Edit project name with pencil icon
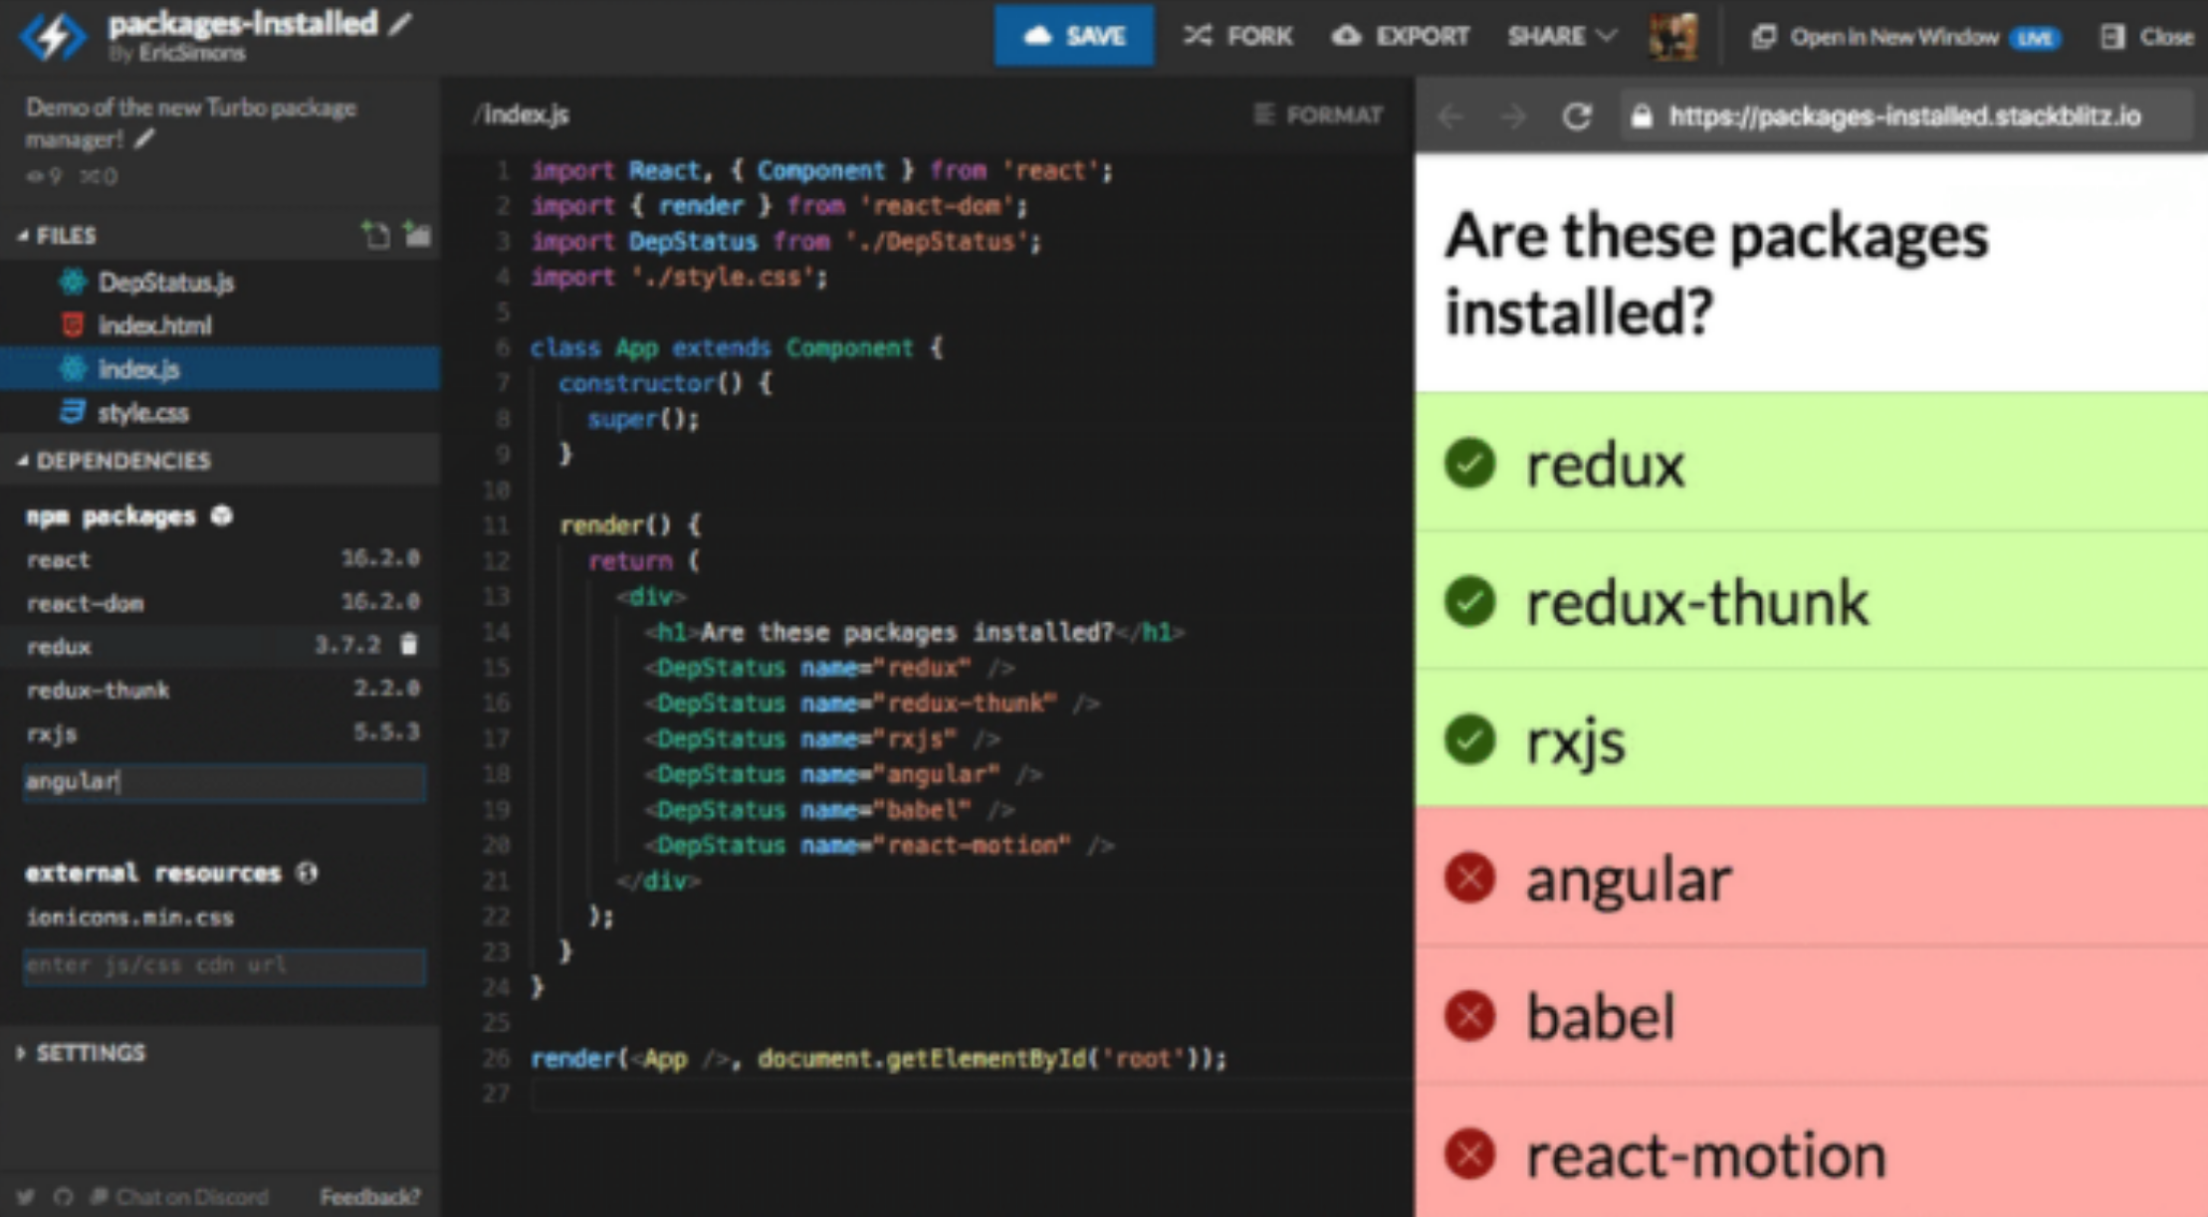This screenshot has height=1217, width=2208. click(x=400, y=24)
